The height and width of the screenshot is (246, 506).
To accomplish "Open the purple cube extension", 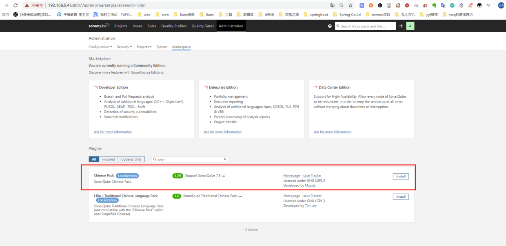I will pyautogui.click(x=461, y=5).
